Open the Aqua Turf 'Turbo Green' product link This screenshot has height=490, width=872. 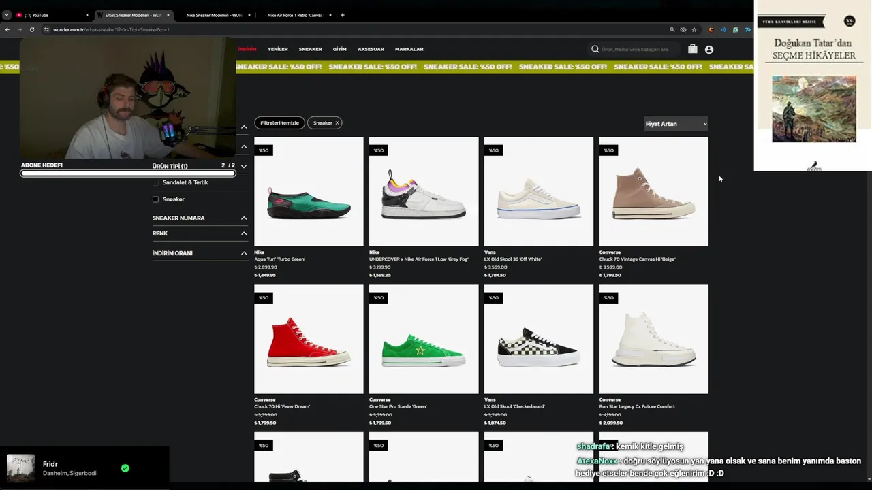coord(279,259)
